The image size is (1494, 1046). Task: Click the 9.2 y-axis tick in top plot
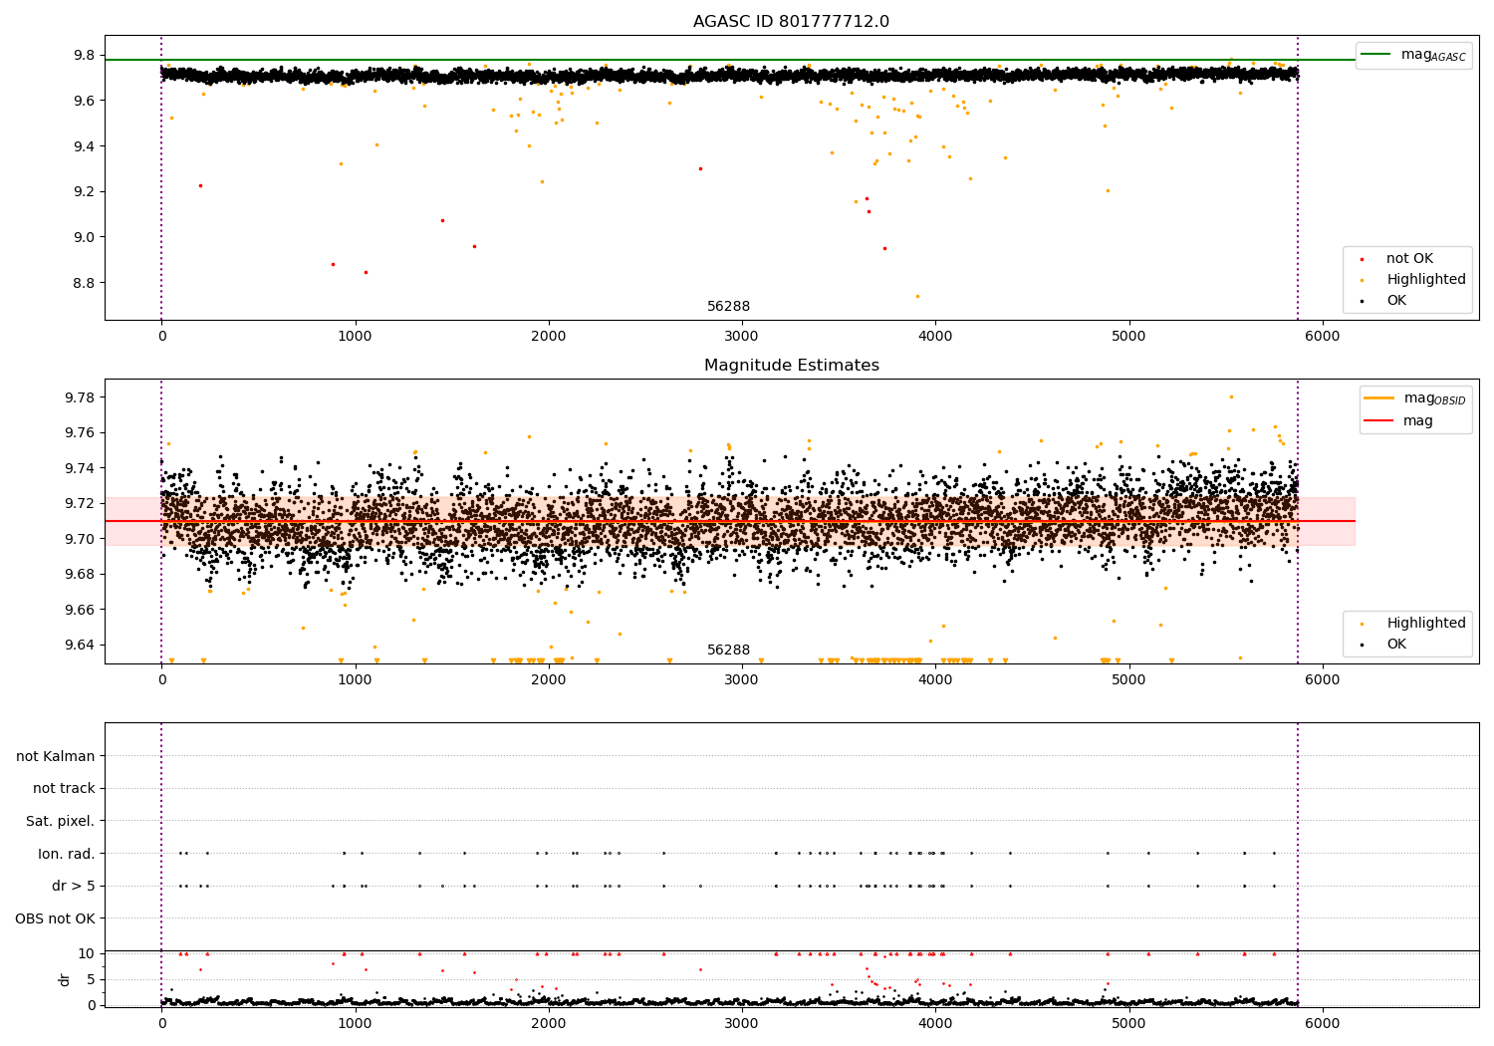(x=85, y=192)
